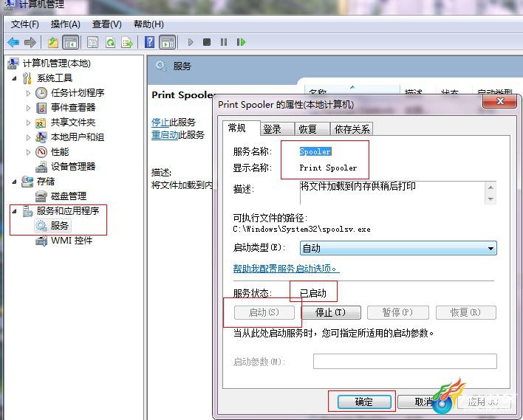Click the Up one level folder icon
Viewport: 523px width, 420px height.
click(53, 42)
